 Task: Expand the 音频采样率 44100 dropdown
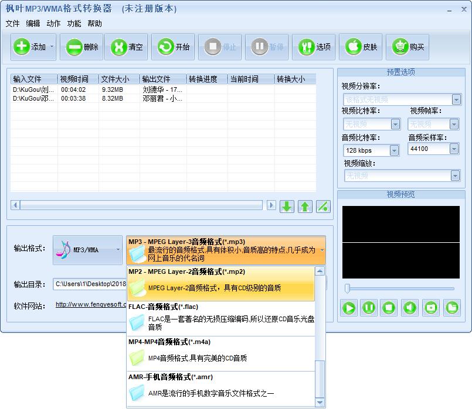pos(454,149)
